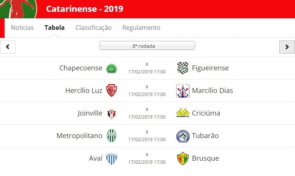
Task: Click the Catarinense - 2019 header title
Action: (85, 9)
